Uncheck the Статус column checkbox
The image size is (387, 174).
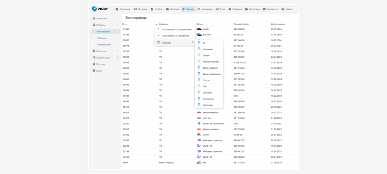point(199,80)
